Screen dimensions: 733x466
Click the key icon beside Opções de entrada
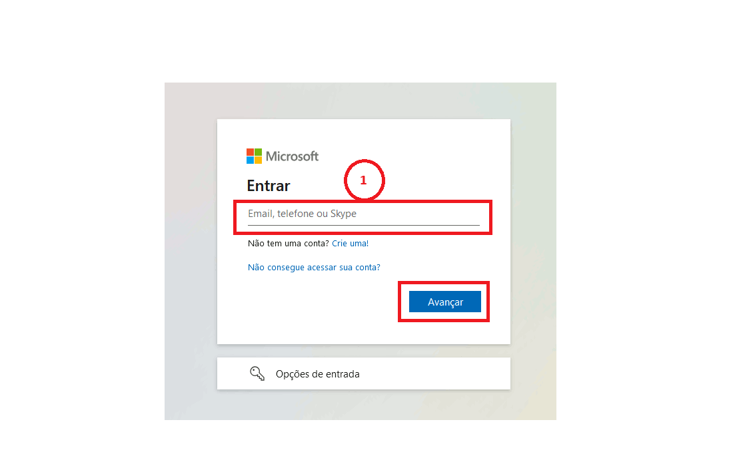click(x=257, y=373)
